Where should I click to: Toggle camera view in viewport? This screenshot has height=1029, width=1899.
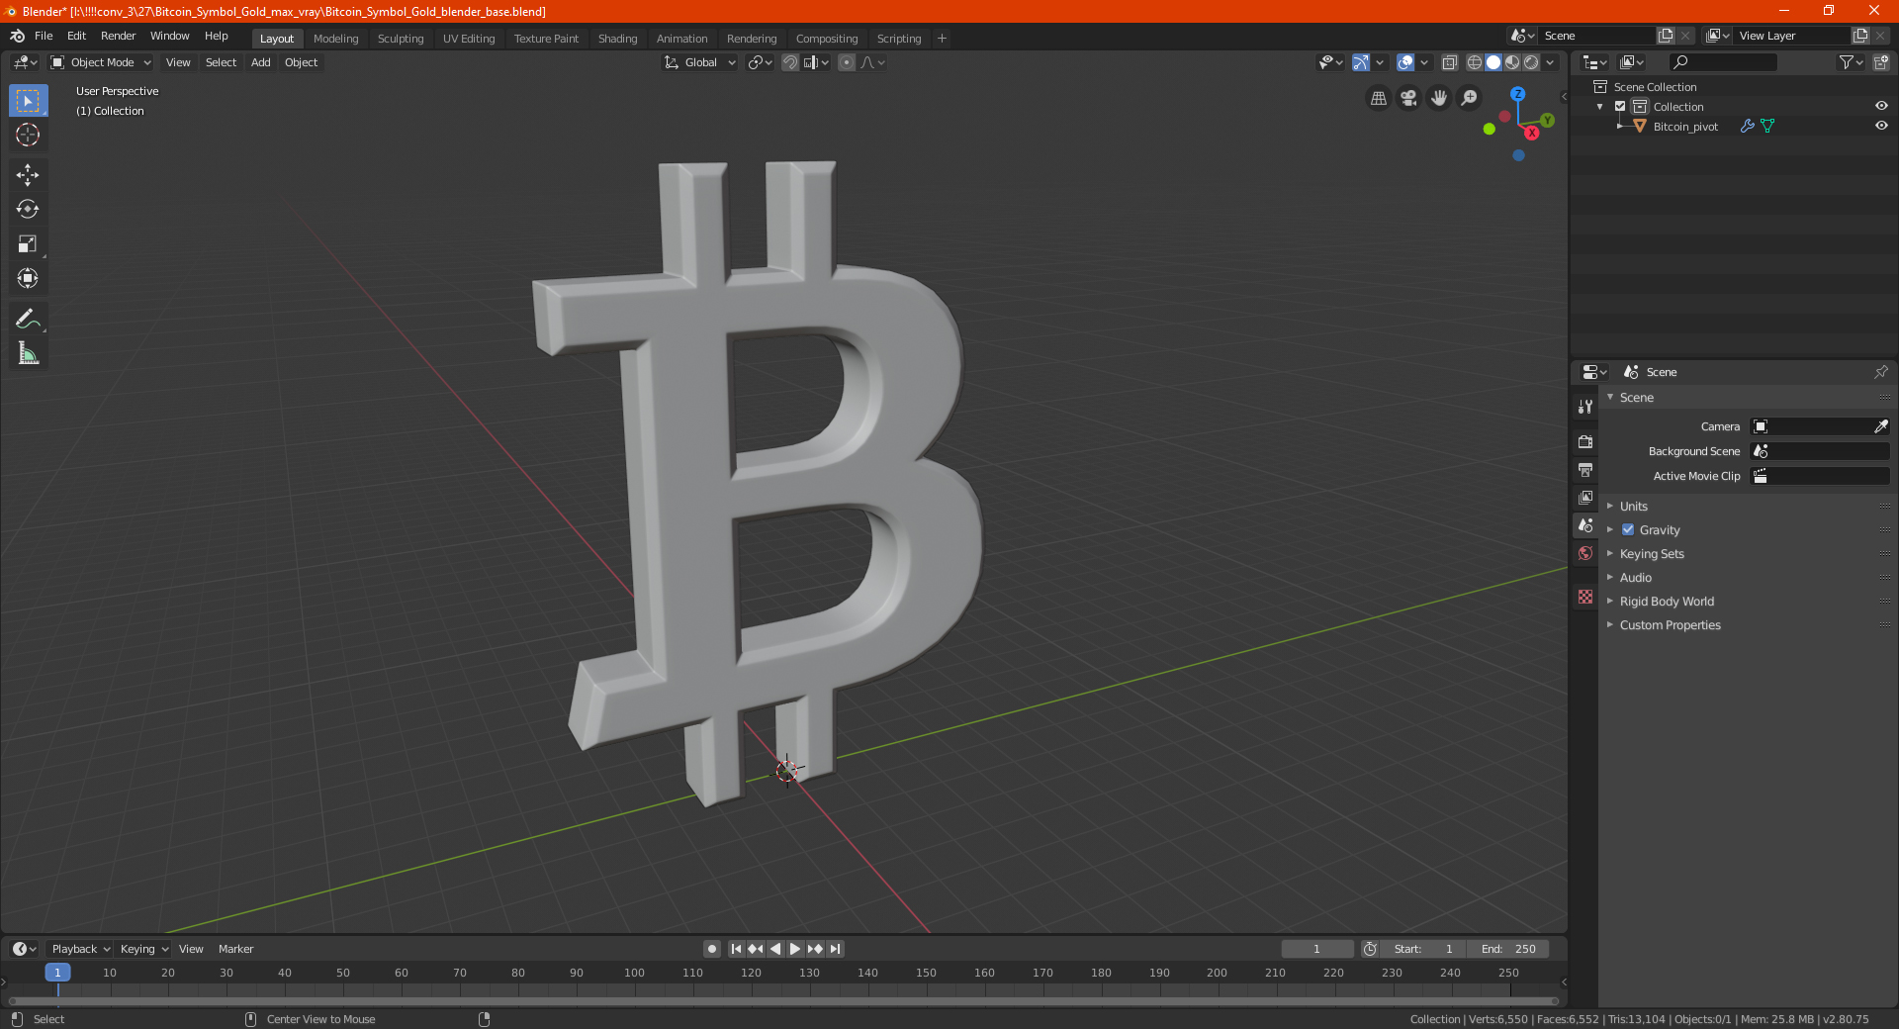click(x=1408, y=98)
